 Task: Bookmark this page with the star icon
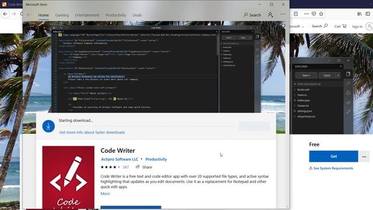321,14
